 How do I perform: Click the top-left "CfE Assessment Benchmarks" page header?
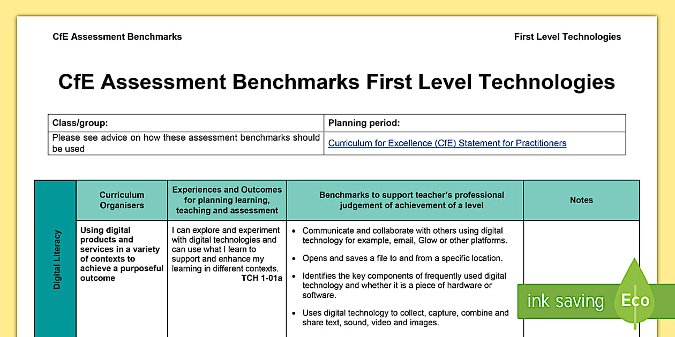117,37
